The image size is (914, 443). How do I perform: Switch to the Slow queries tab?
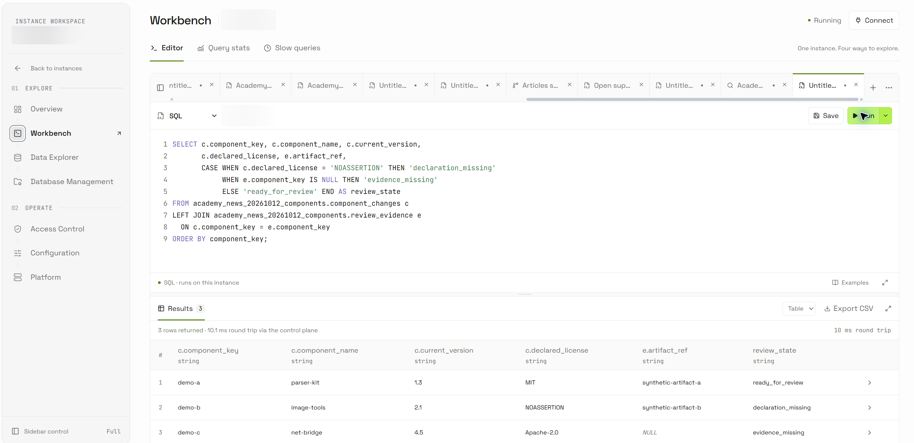[292, 48]
